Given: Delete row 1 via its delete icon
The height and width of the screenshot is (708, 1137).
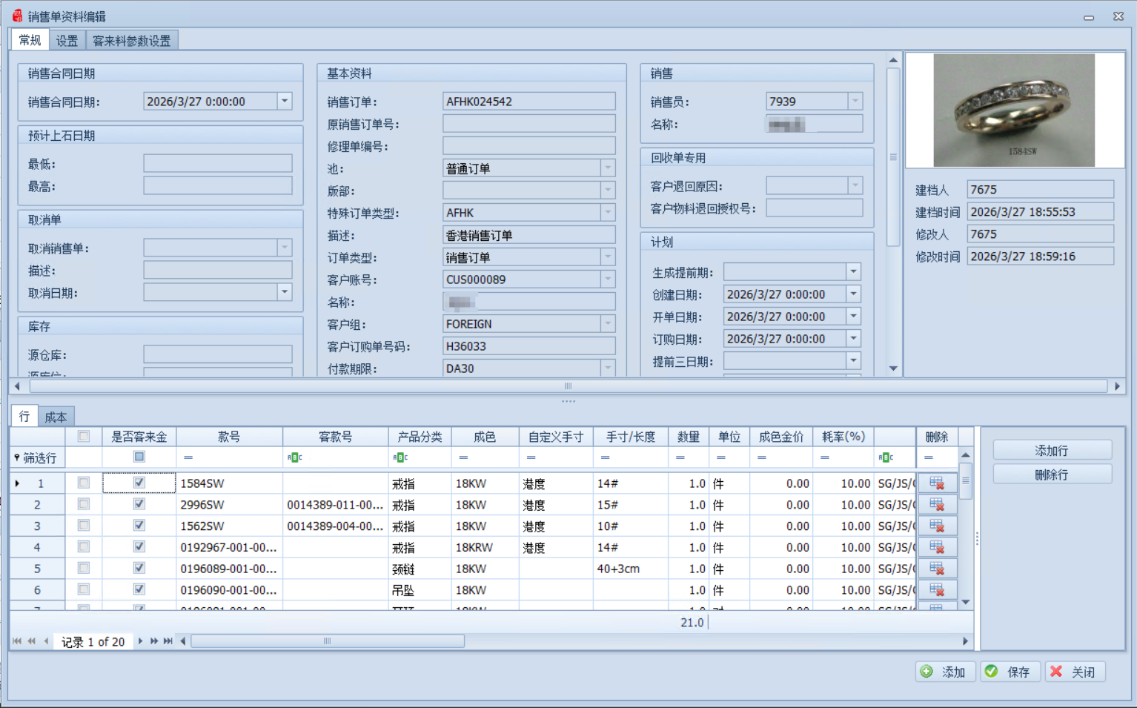Looking at the screenshot, I should coord(937,483).
